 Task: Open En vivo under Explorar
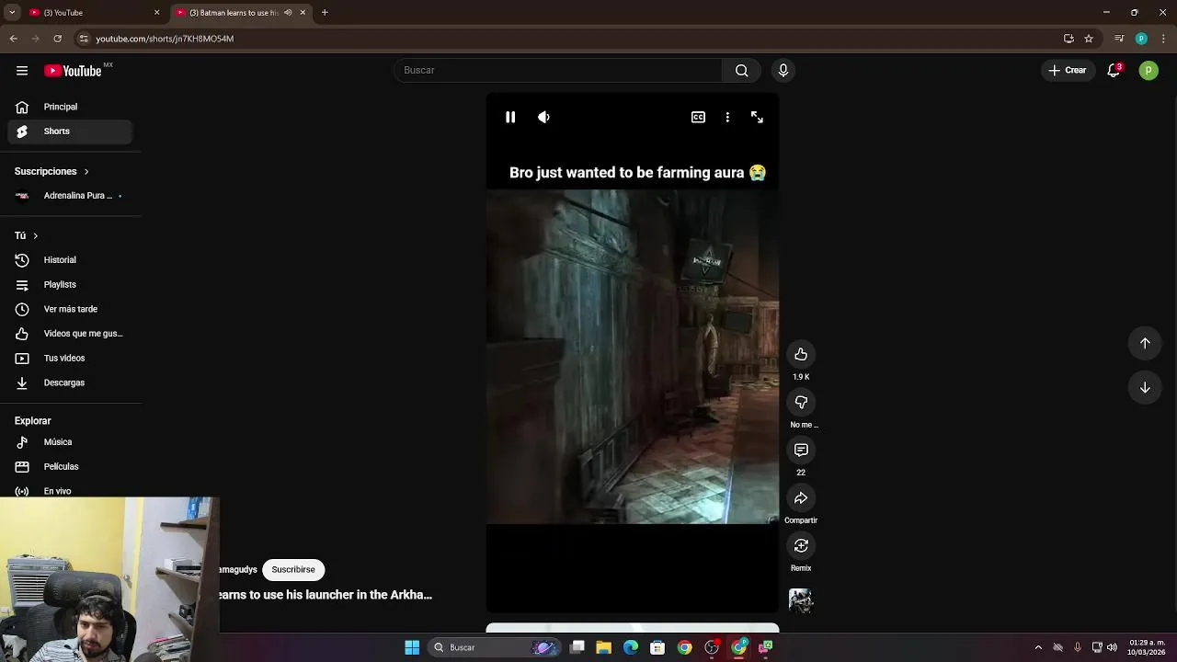pos(70,491)
